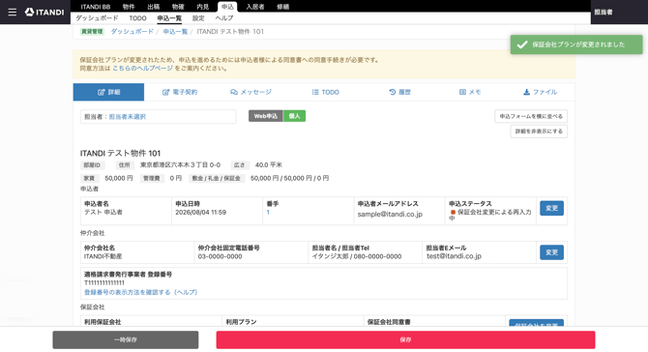Open the hamburger menu icon
This screenshot has height=352, width=648.
[x=13, y=12]
